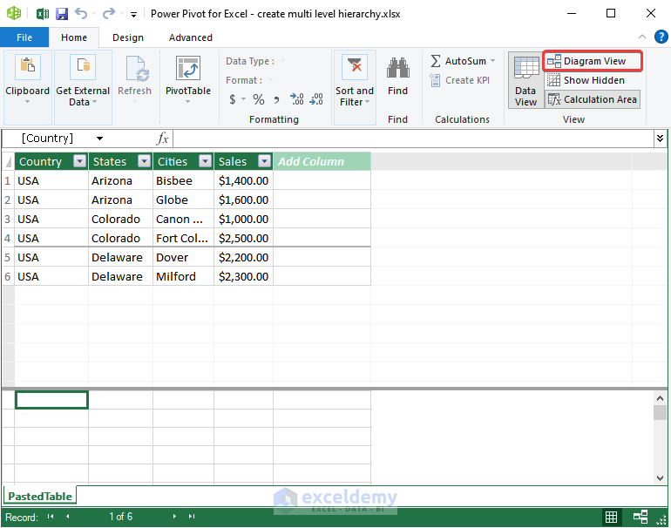Open the Get External Data menu
The image size is (671, 528).
tap(83, 87)
